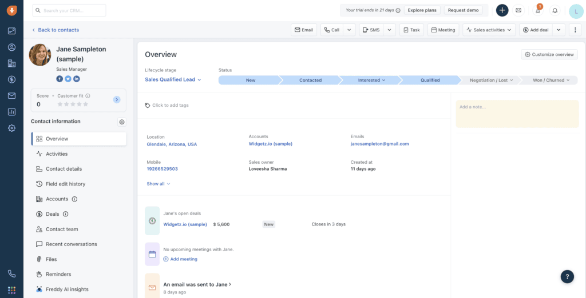Image resolution: width=586 pixels, height=298 pixels.
Task: Click the round plus quick-add button
Action: coord(502,10)
